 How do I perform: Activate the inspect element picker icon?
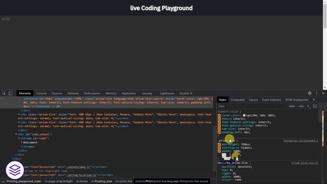(4, 93)
